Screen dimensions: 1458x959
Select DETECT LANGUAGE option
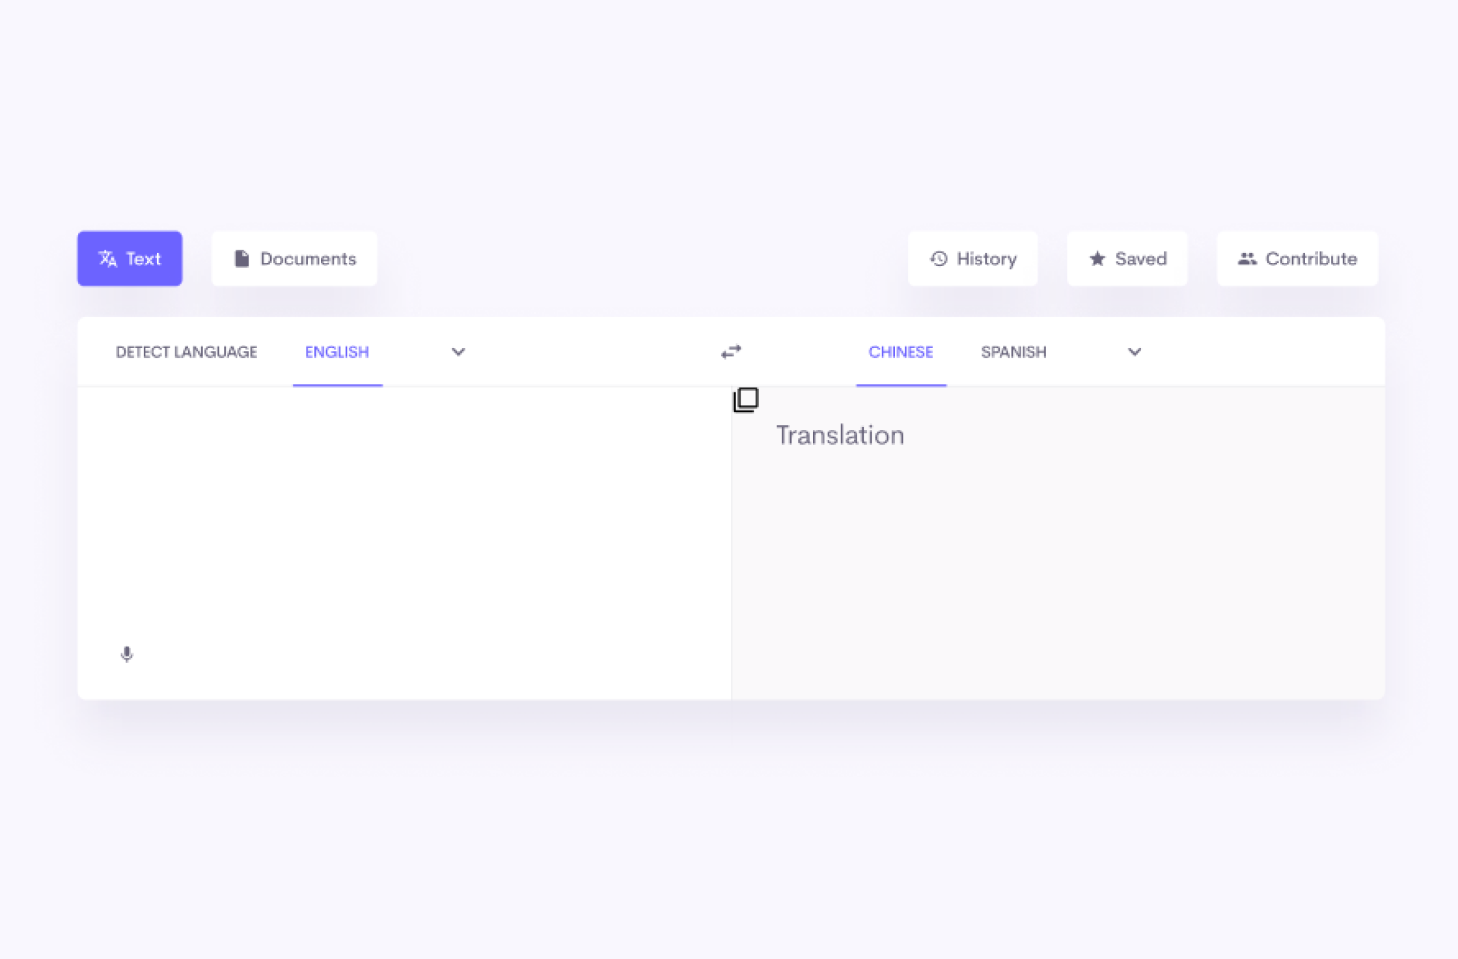pos(186,351)
